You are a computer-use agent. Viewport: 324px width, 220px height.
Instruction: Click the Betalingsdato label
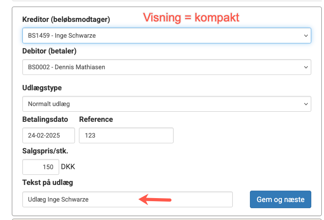click(x=45, y=119)
